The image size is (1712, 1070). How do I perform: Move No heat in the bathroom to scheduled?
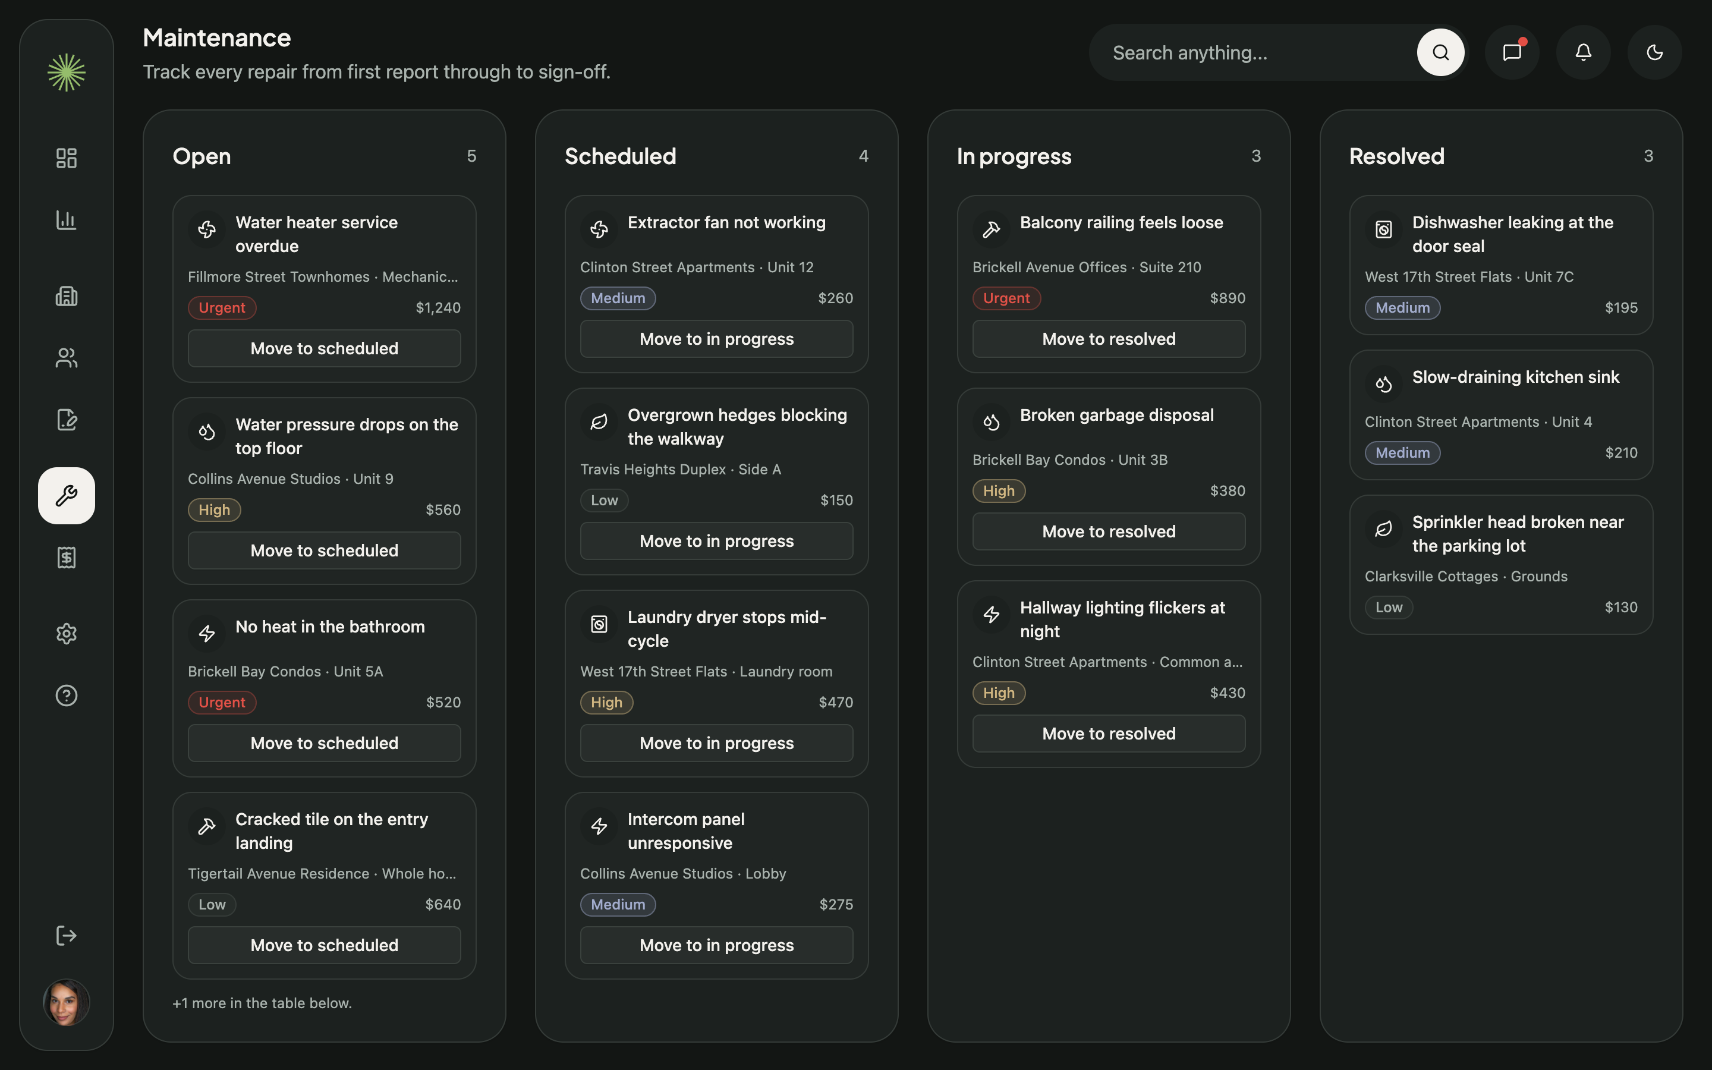click(x=325, y=743)
